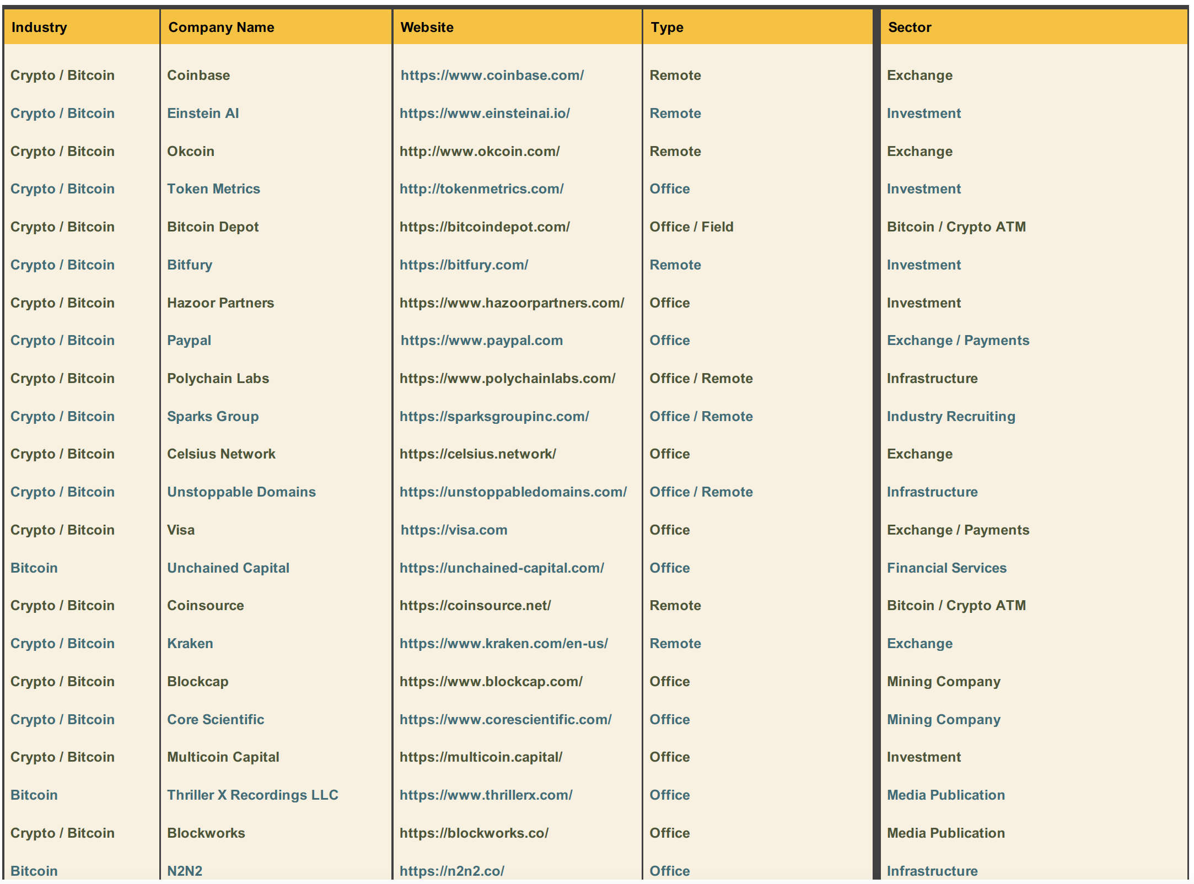Screen dimensions: 1194x884
Task: Select the Kraken company cell
Action: click(x=190, y=643)
